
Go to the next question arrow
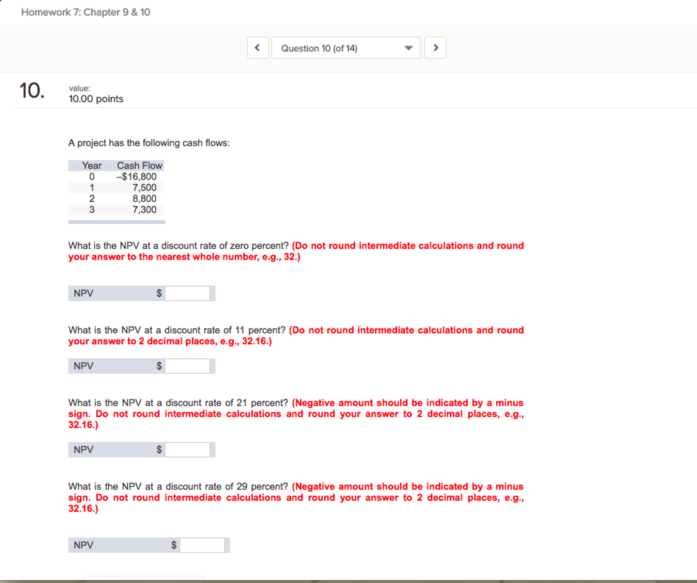[x=435, y=48]
